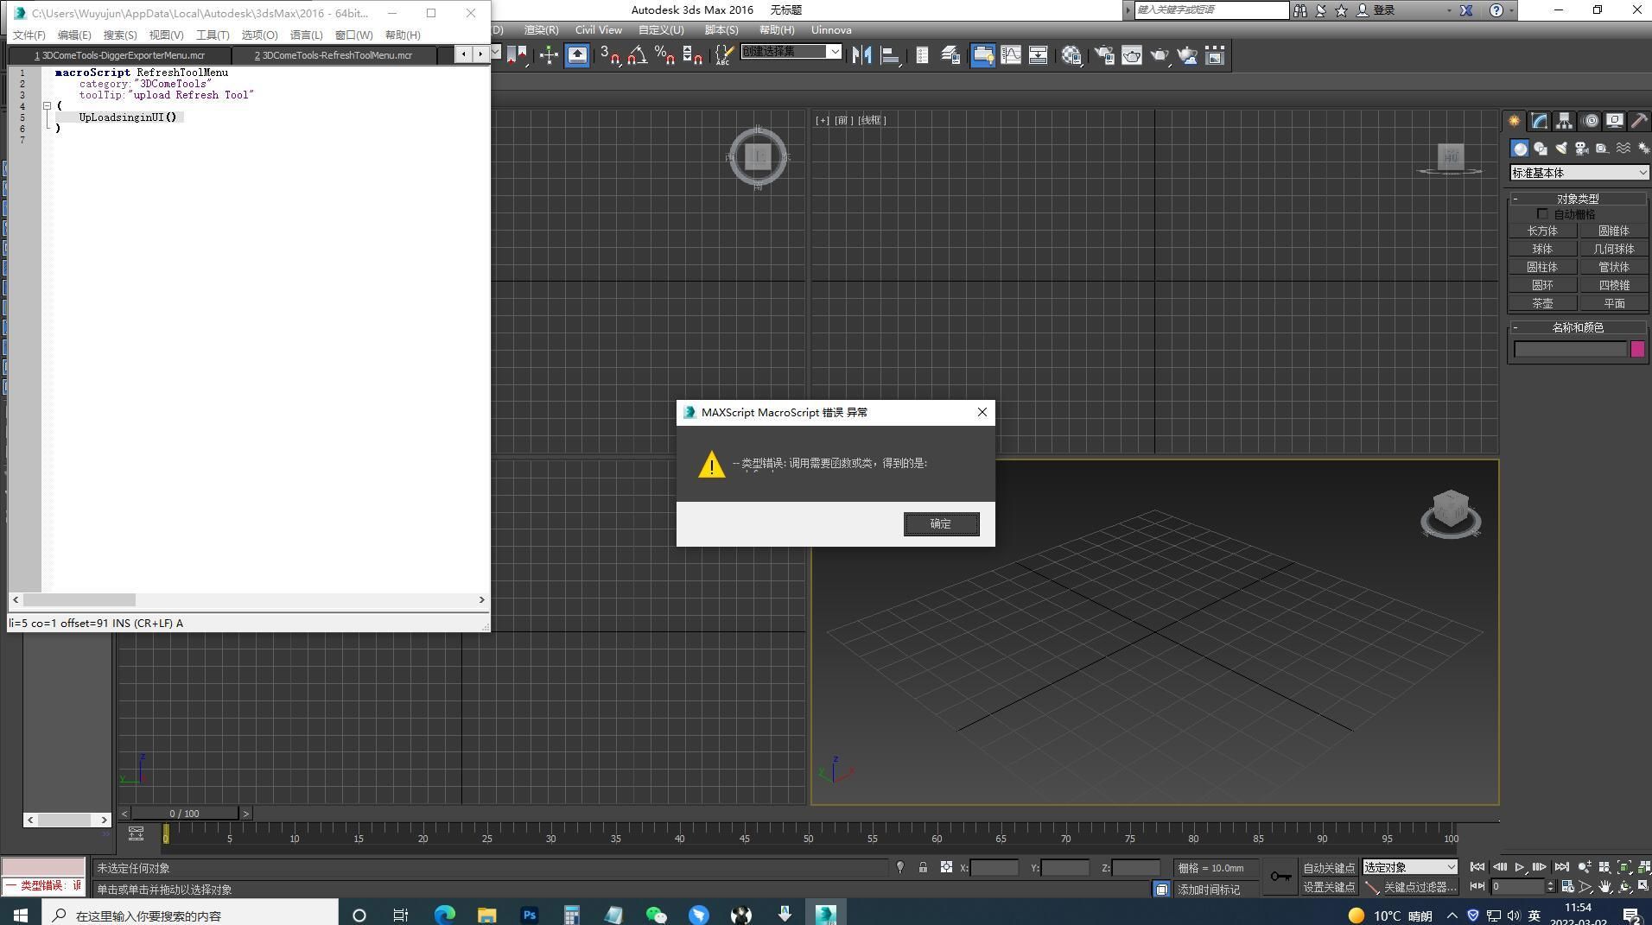Screen dimensions: 1652x925
Task: Click the X coordinate input field
Action: [x=994, y=868]
